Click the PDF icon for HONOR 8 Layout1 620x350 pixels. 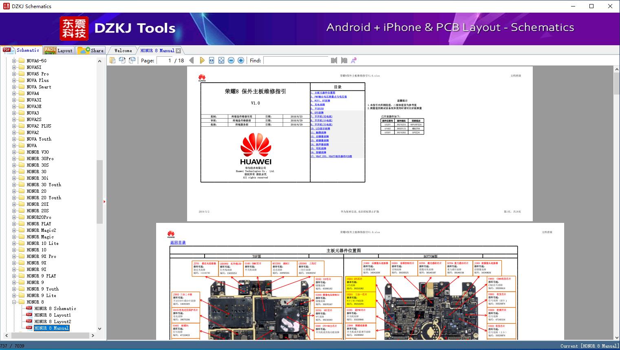point(29,315)
